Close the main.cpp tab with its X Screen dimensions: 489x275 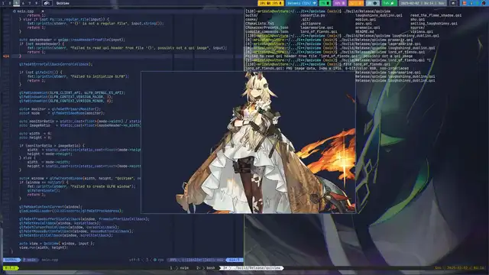point(43,11)
